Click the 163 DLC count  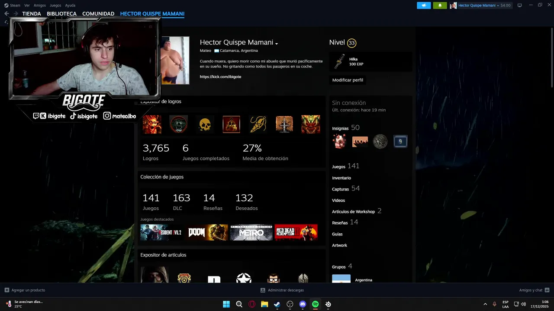point(181,202)
